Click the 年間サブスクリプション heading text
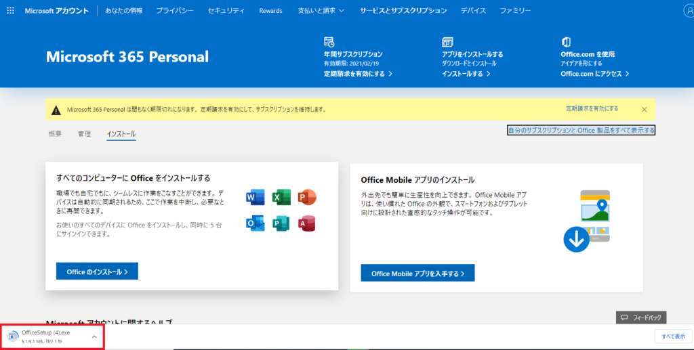 click(353, 54)
